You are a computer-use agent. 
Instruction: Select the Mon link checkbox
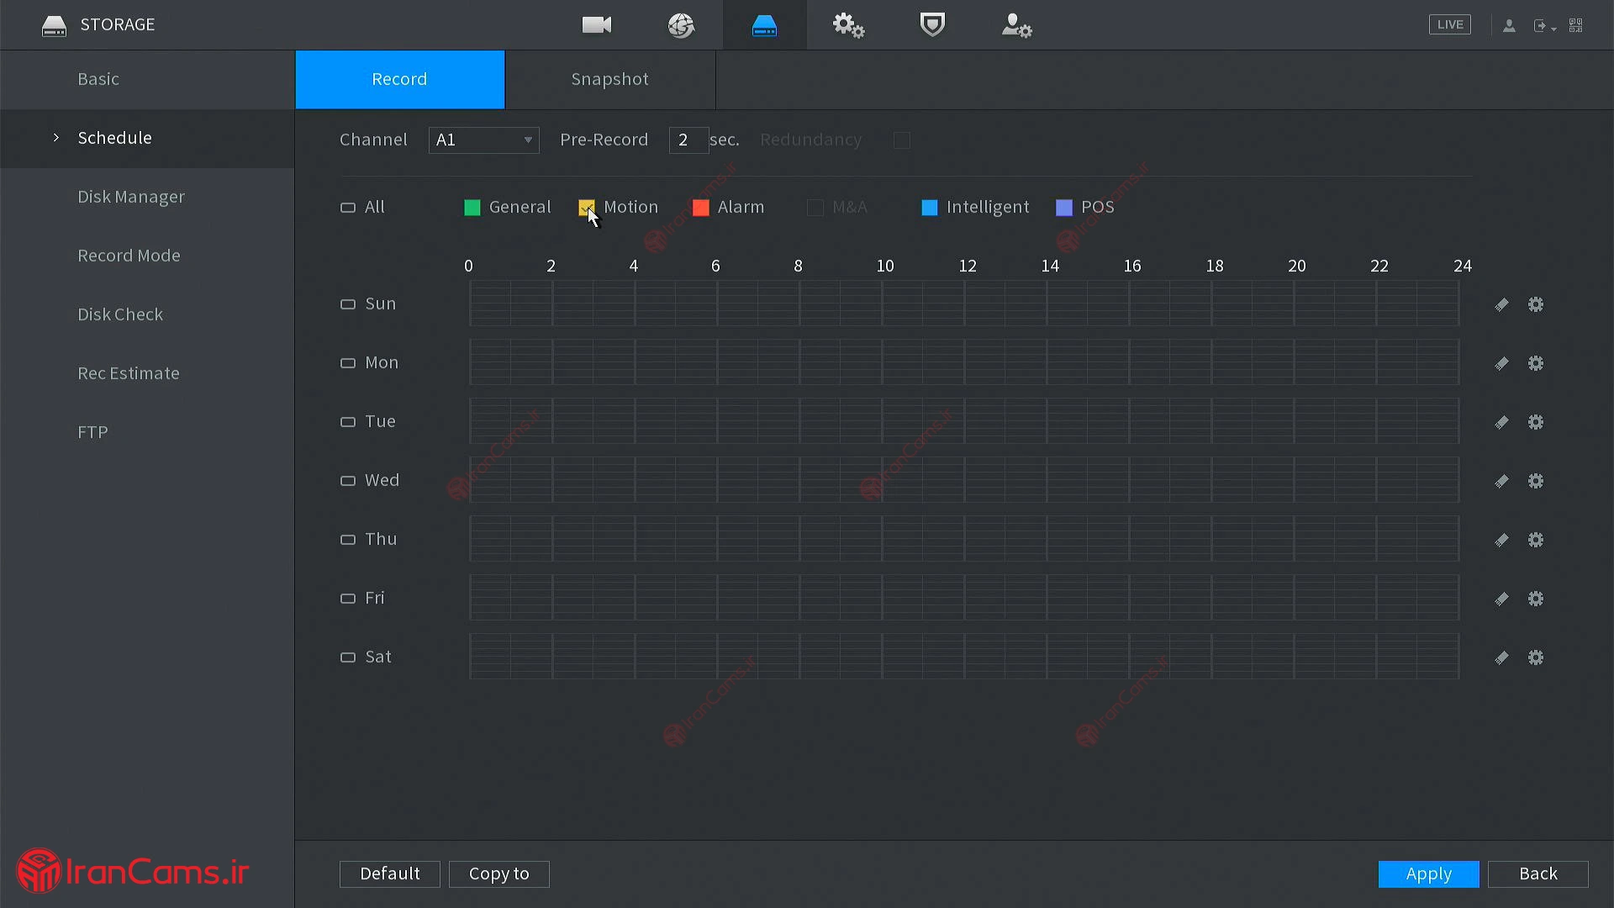[x=347, y=363]
